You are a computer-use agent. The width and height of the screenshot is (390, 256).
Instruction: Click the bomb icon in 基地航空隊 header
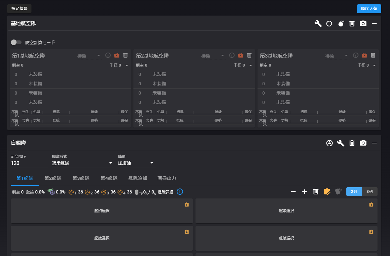(x=341, y=24)
